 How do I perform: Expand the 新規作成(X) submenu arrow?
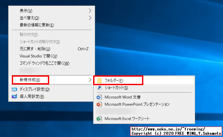[x=90, y=80]
